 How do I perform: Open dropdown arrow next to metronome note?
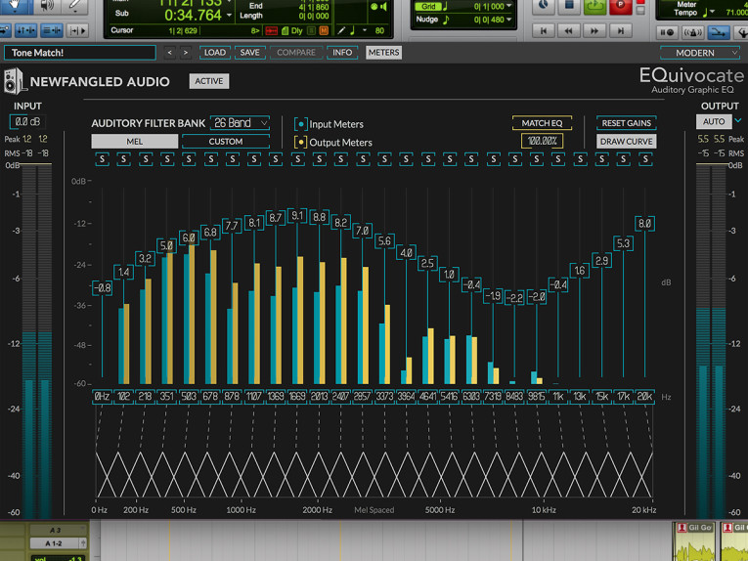[x=365, y=30]
